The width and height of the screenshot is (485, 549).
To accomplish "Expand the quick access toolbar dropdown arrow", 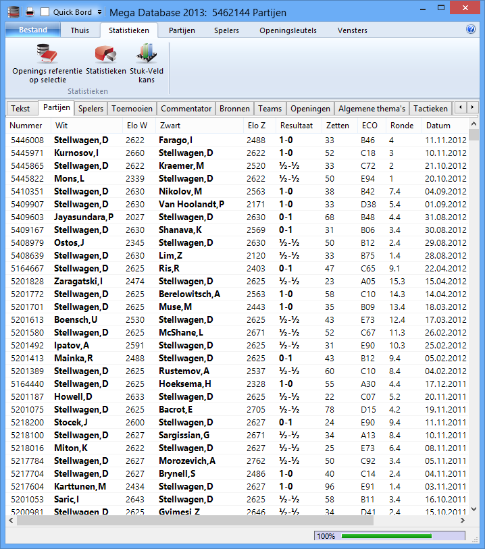I will (x=99, y=12).
